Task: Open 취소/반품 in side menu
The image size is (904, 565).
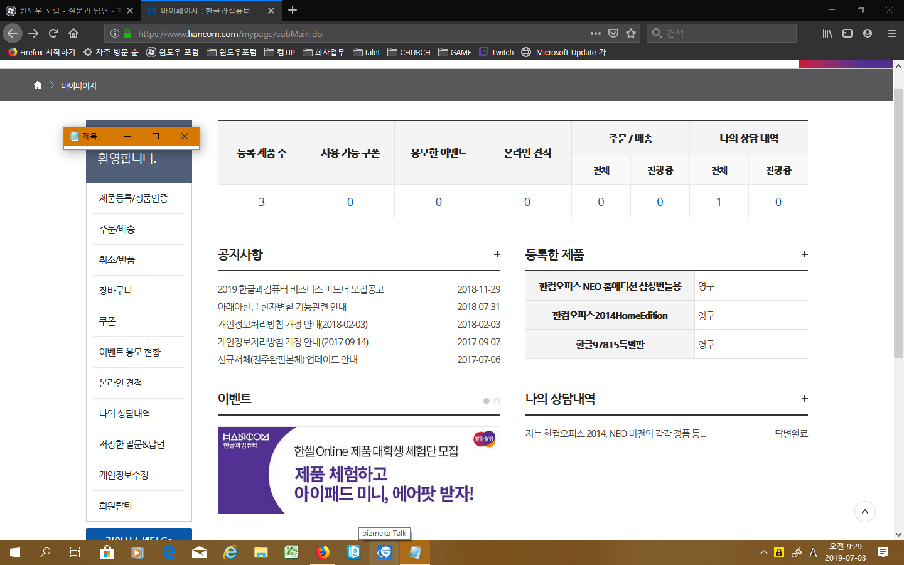Action: (117, 260)
